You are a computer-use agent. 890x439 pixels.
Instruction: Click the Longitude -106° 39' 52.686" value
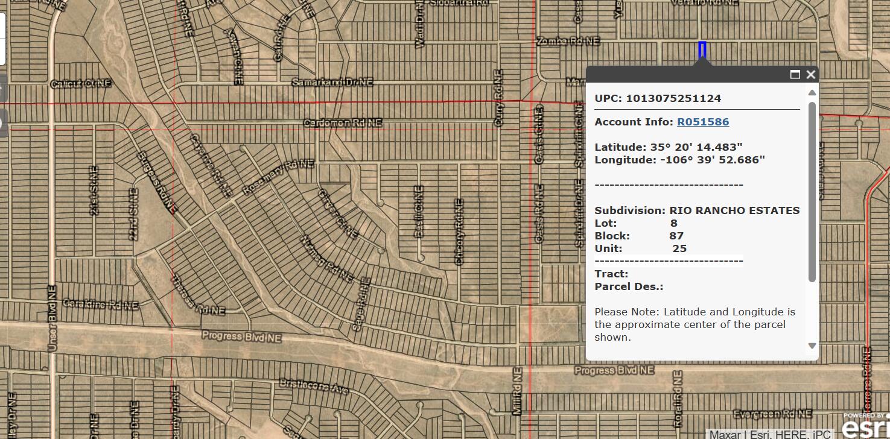point(680,160)
